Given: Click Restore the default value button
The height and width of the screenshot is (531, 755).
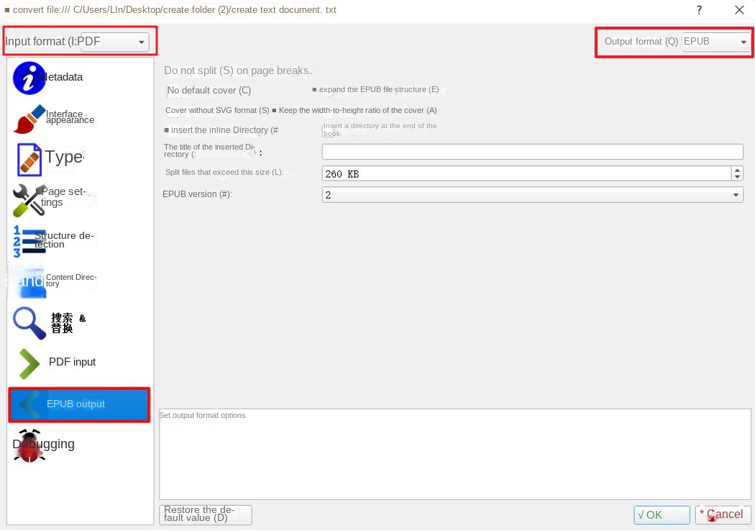Looking at the screenshot, I should click(x=205, y=514).
